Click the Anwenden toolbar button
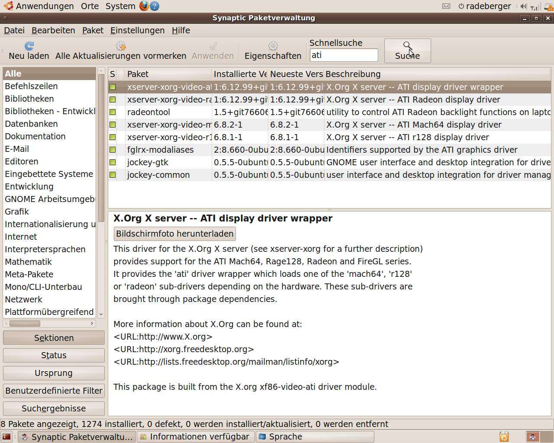This screenshot has height=443, width=554. [213, 51]
